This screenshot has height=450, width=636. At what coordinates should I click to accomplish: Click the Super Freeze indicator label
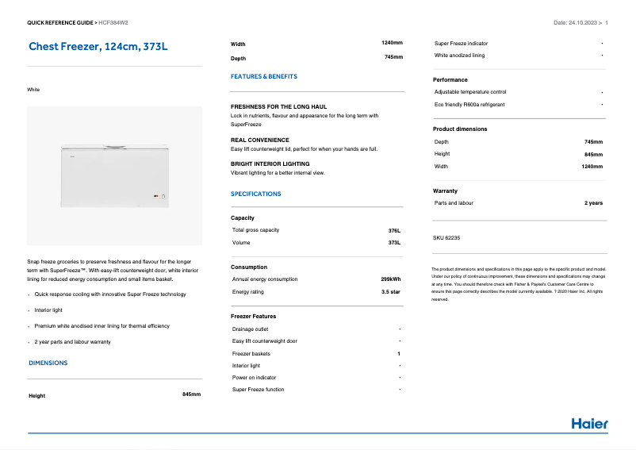[461, 44]
